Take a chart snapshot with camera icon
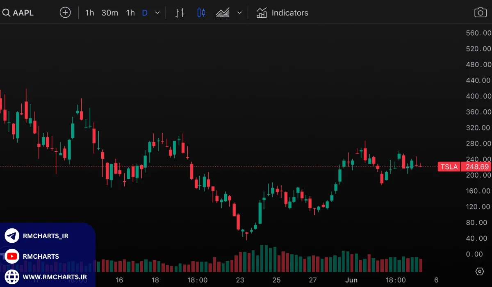This screenshot has height=287, width=492. [x=480, y=13]
